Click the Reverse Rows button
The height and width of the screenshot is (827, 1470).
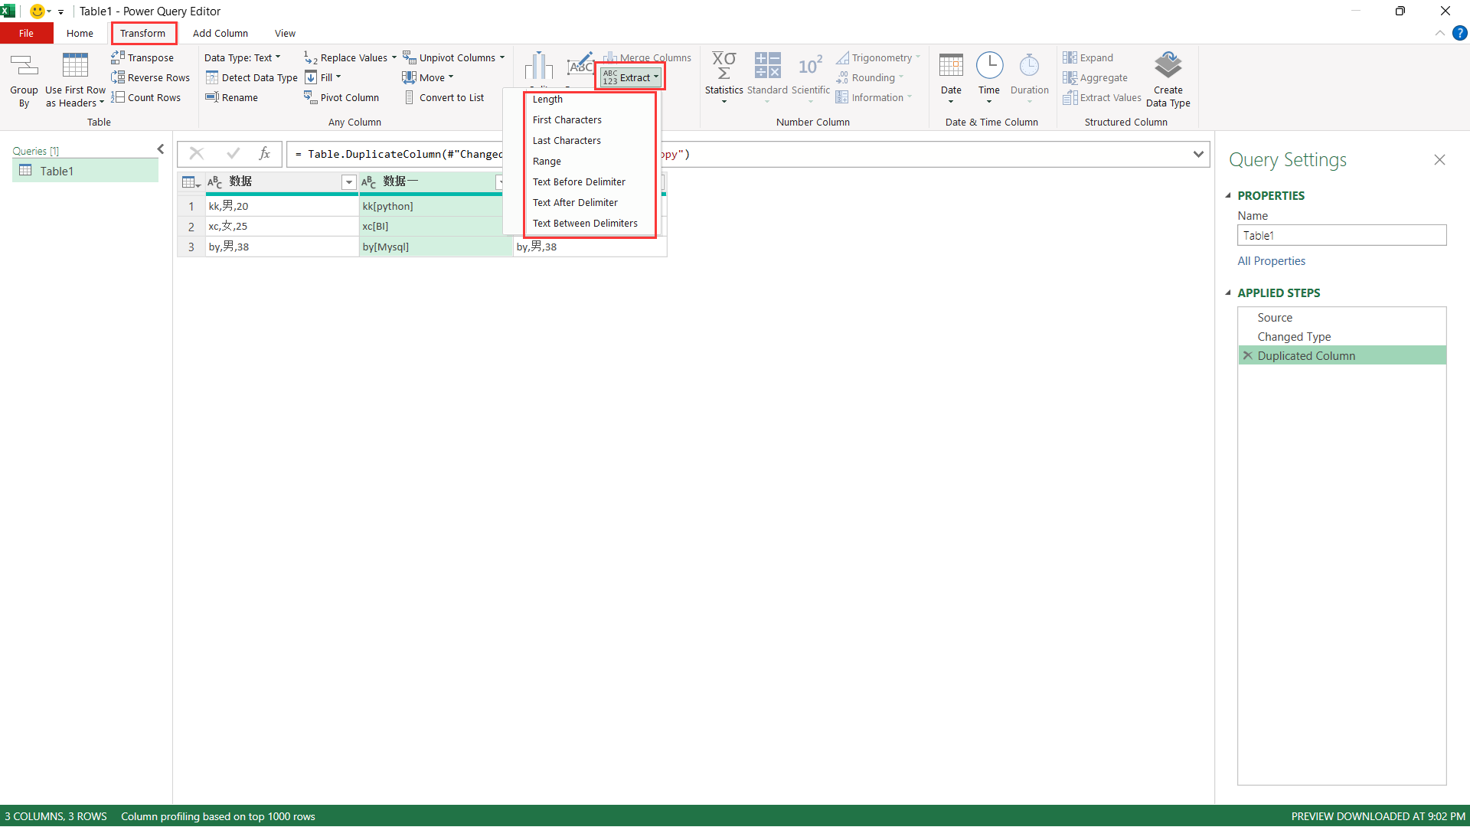point(151,77)
